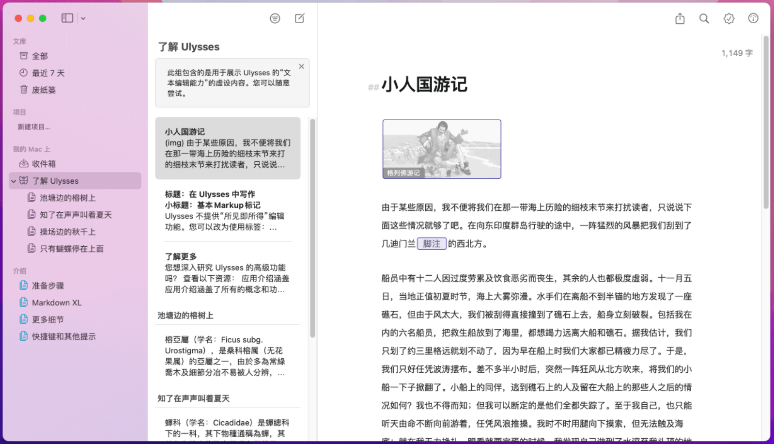The image size is (774, 444).
Task: Select 全部 in the library
Action: click(75, 56)
